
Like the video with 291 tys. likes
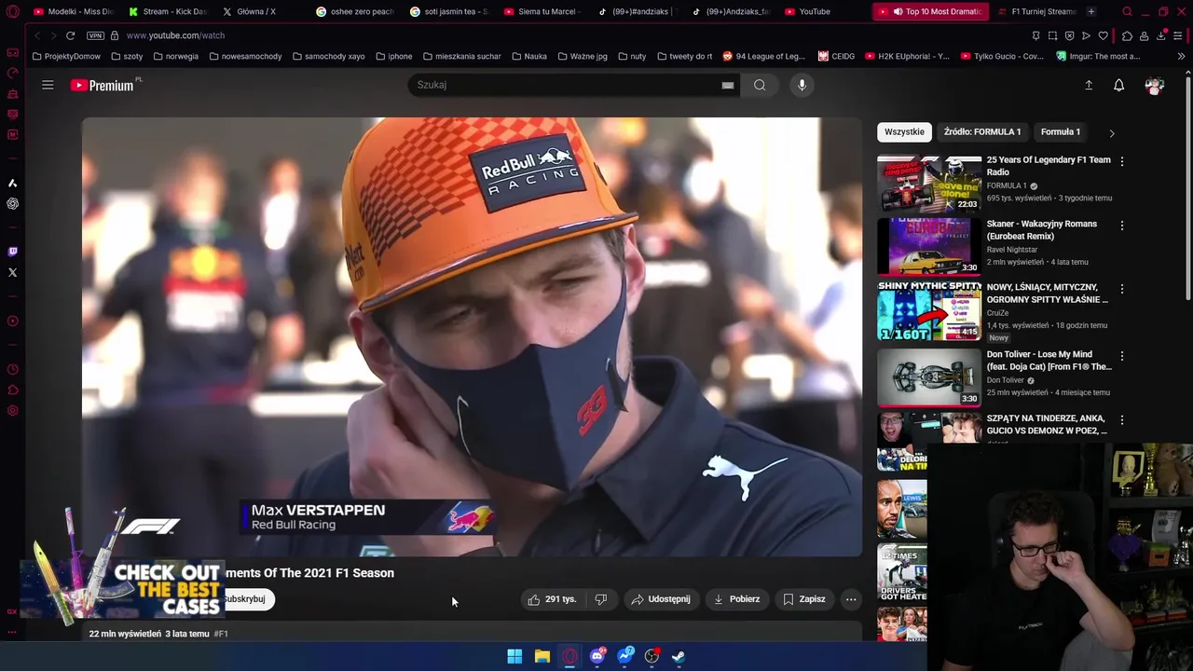click(553, 599)
